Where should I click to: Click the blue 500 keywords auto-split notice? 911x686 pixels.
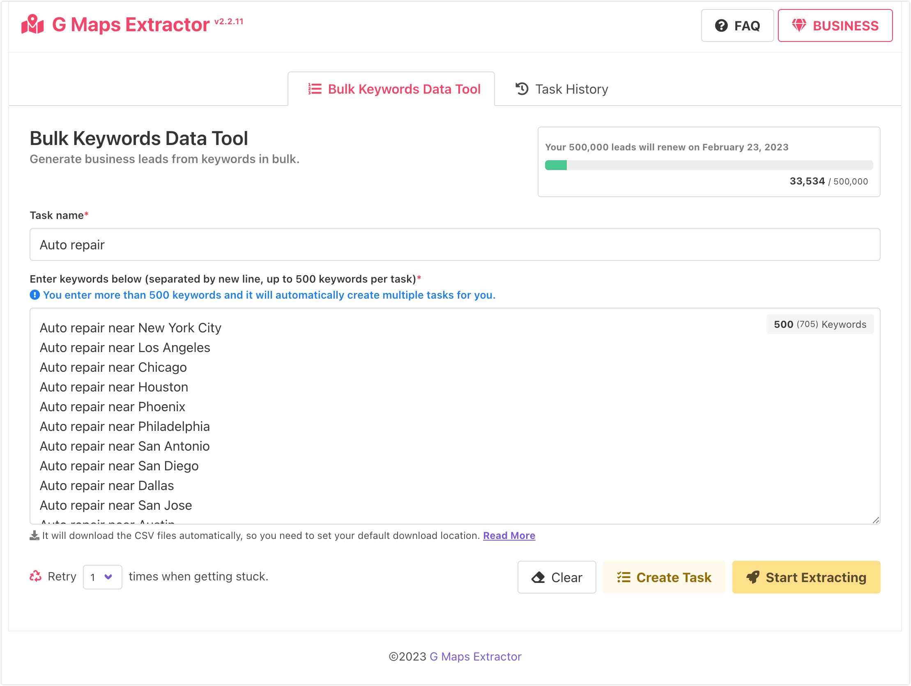tap(269, 295)
